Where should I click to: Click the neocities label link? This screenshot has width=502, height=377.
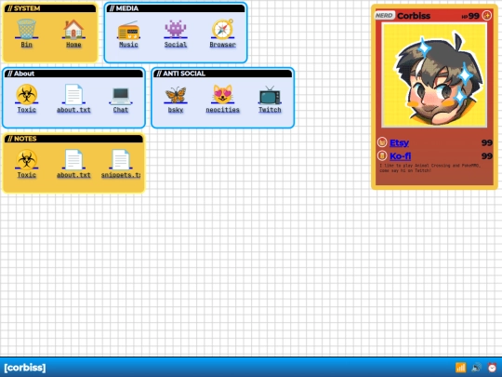pyautogui.click(x=222, y=110)
